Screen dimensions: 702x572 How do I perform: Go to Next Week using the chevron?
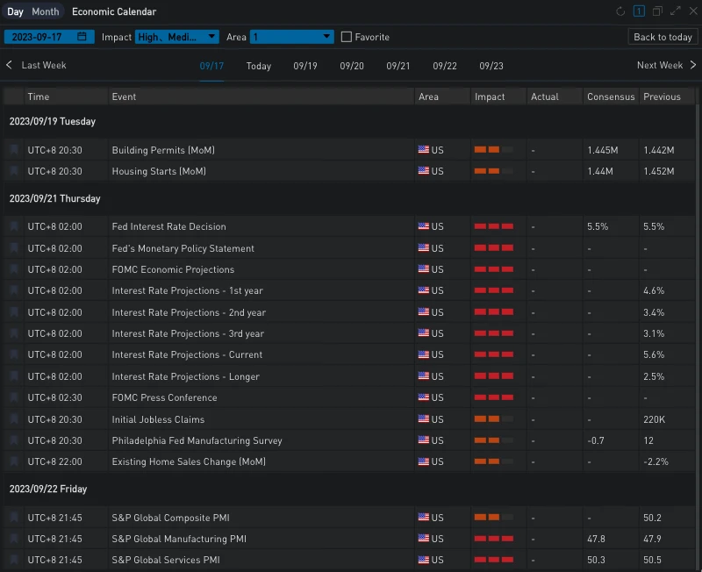692,65
